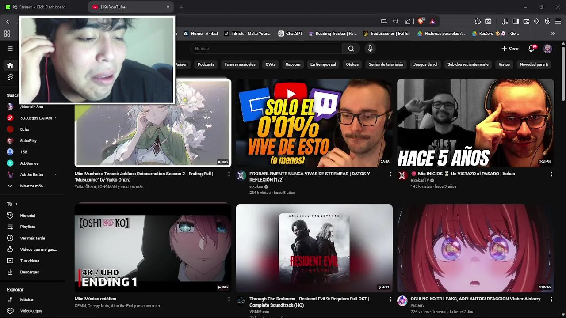566x318 pixels.
Task: Open the ChatGPT bookmark
Action: 290,34
